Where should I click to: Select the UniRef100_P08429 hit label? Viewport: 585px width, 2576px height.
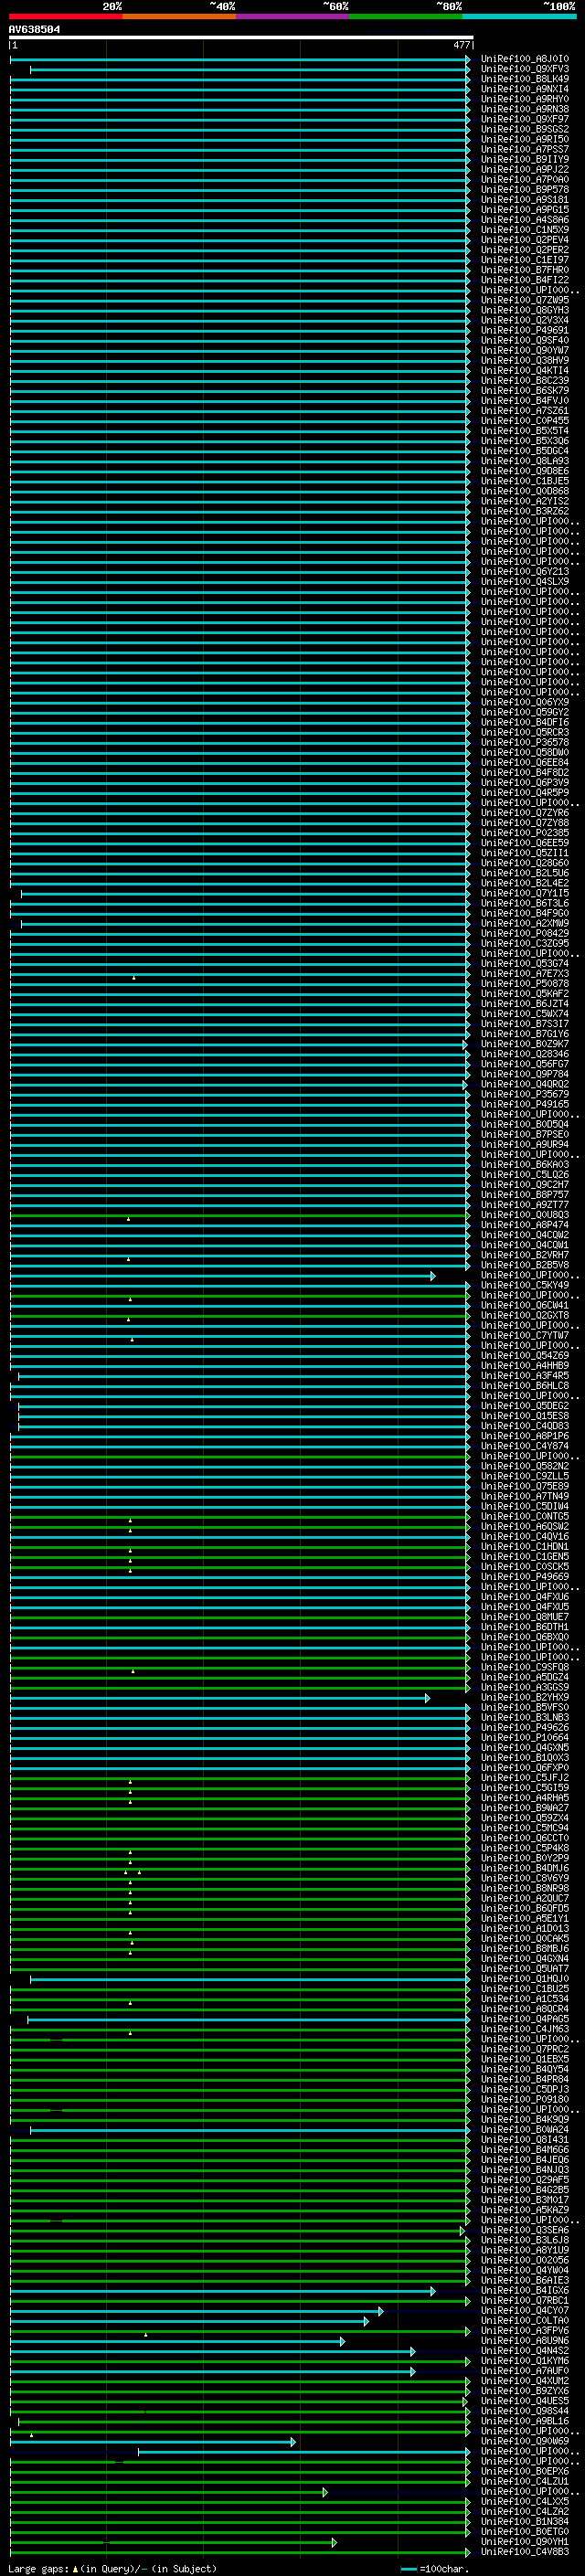point(525,933)
